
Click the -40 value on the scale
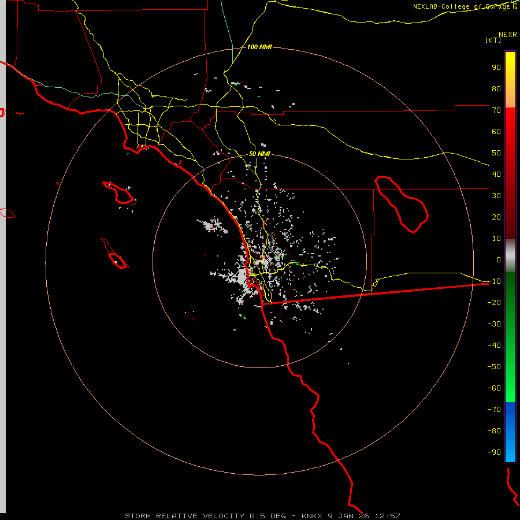(494, 346)
